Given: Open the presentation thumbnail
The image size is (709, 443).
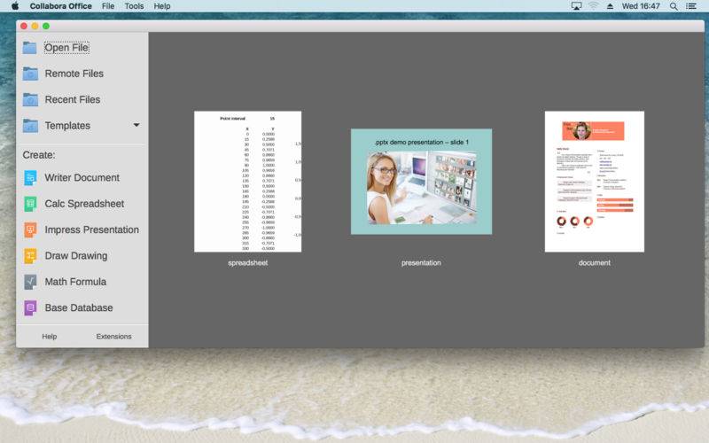Looking at the screenshot, I should pyautogui.click(x=421, y=182).
